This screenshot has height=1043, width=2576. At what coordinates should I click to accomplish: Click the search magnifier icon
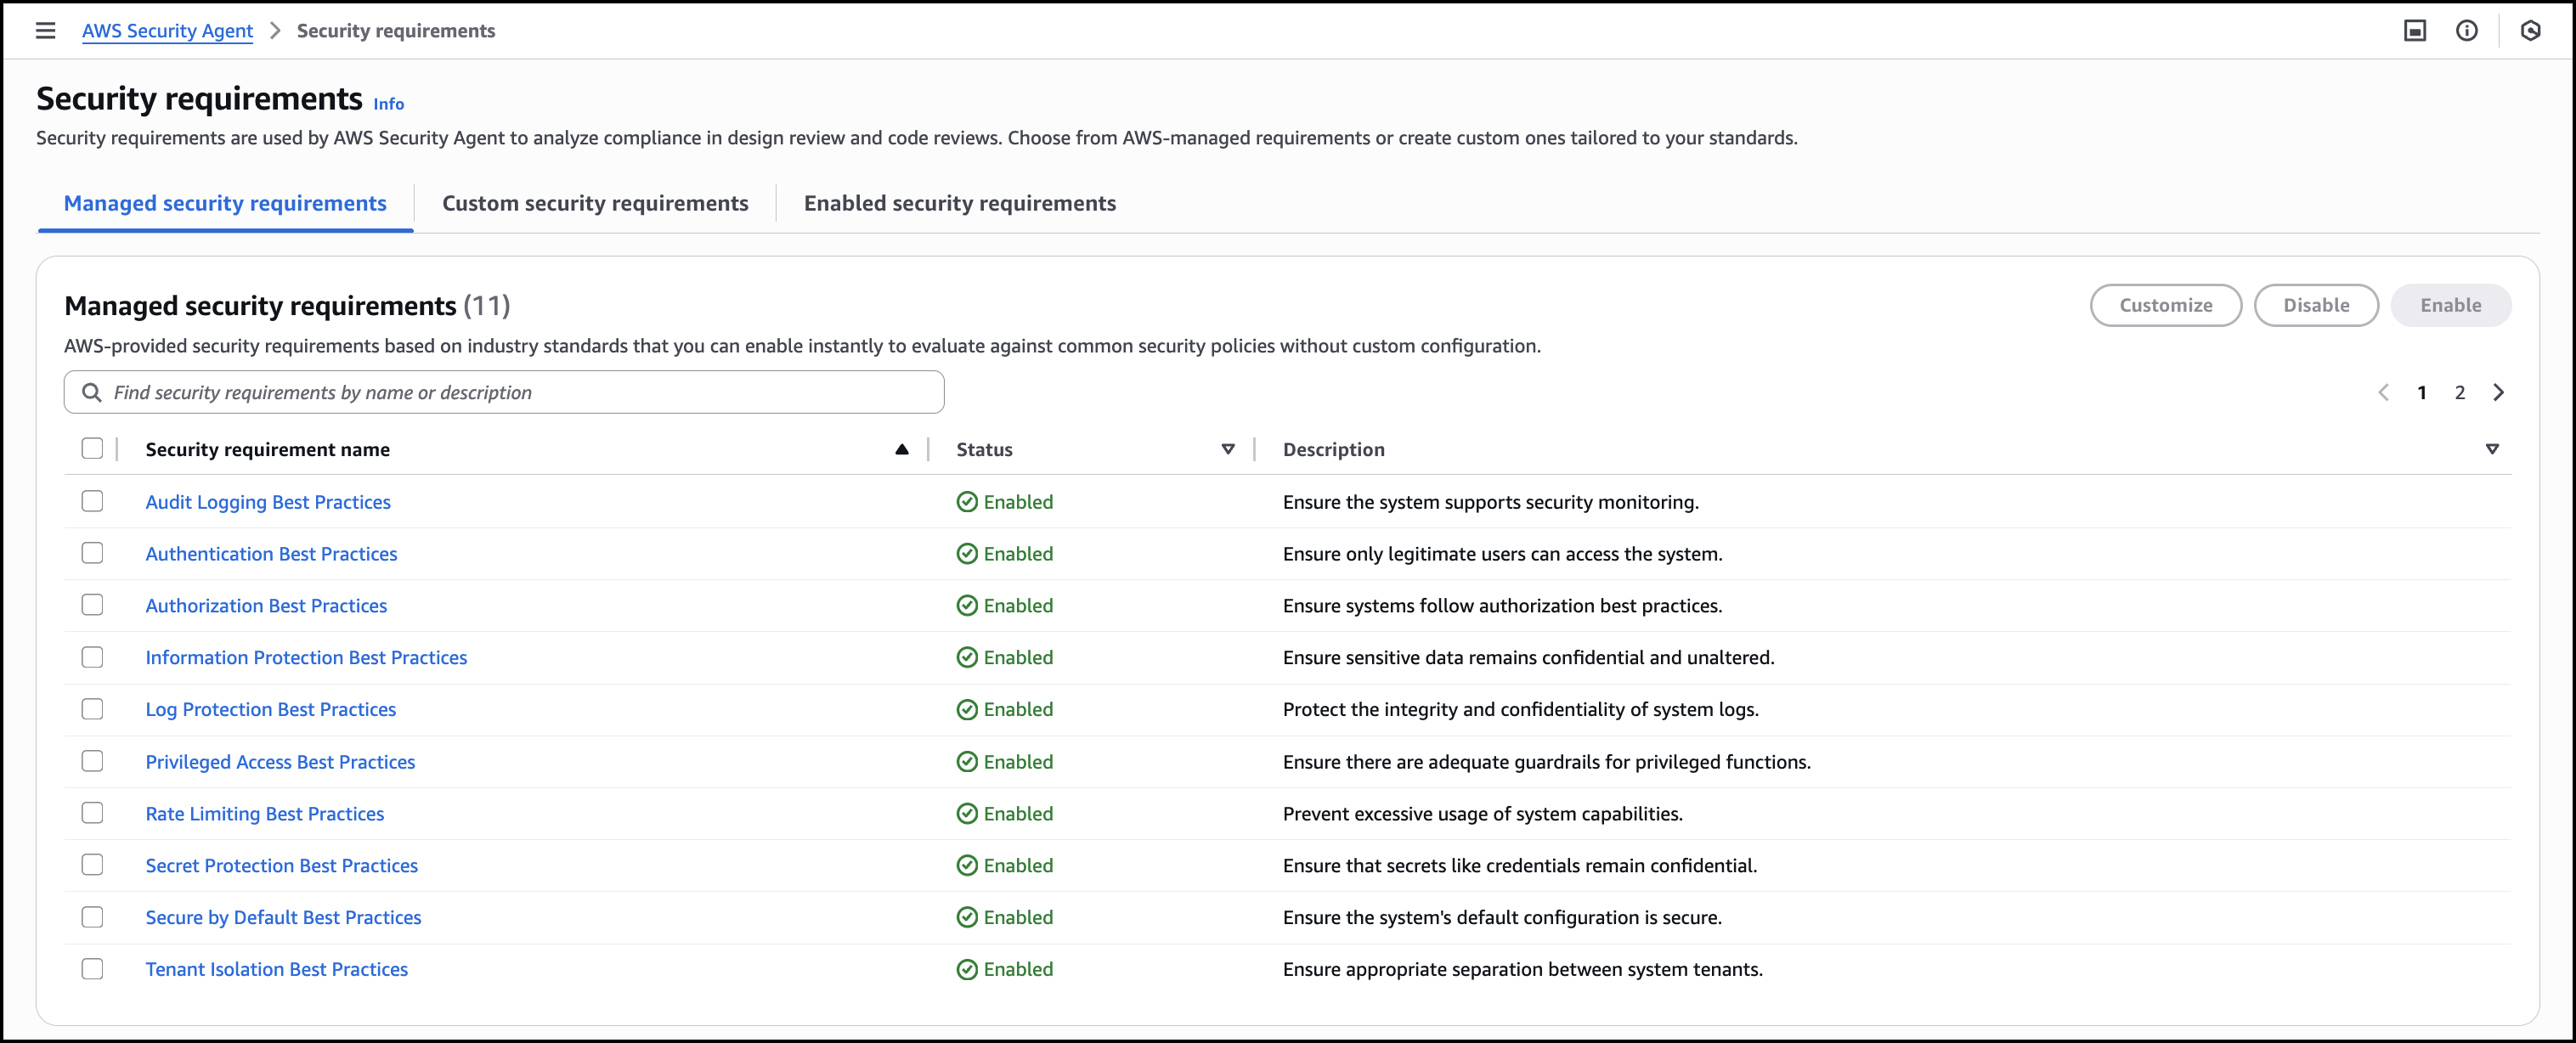click(x=91, y=392)
